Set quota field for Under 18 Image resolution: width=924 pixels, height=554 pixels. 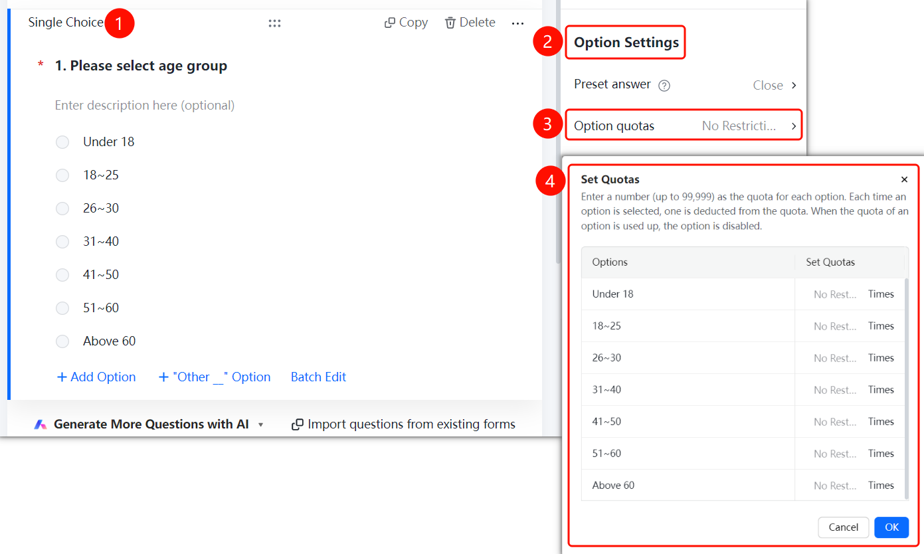pyautogui.click(x=835, y=294)
